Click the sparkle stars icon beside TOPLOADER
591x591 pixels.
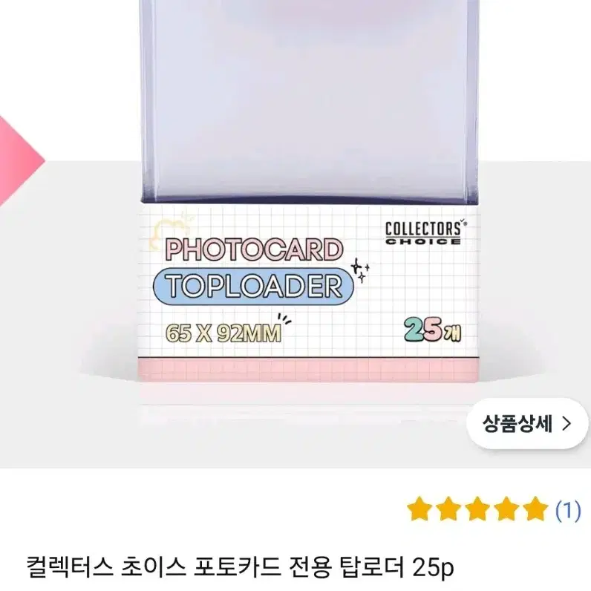click(x=359, y=270)
